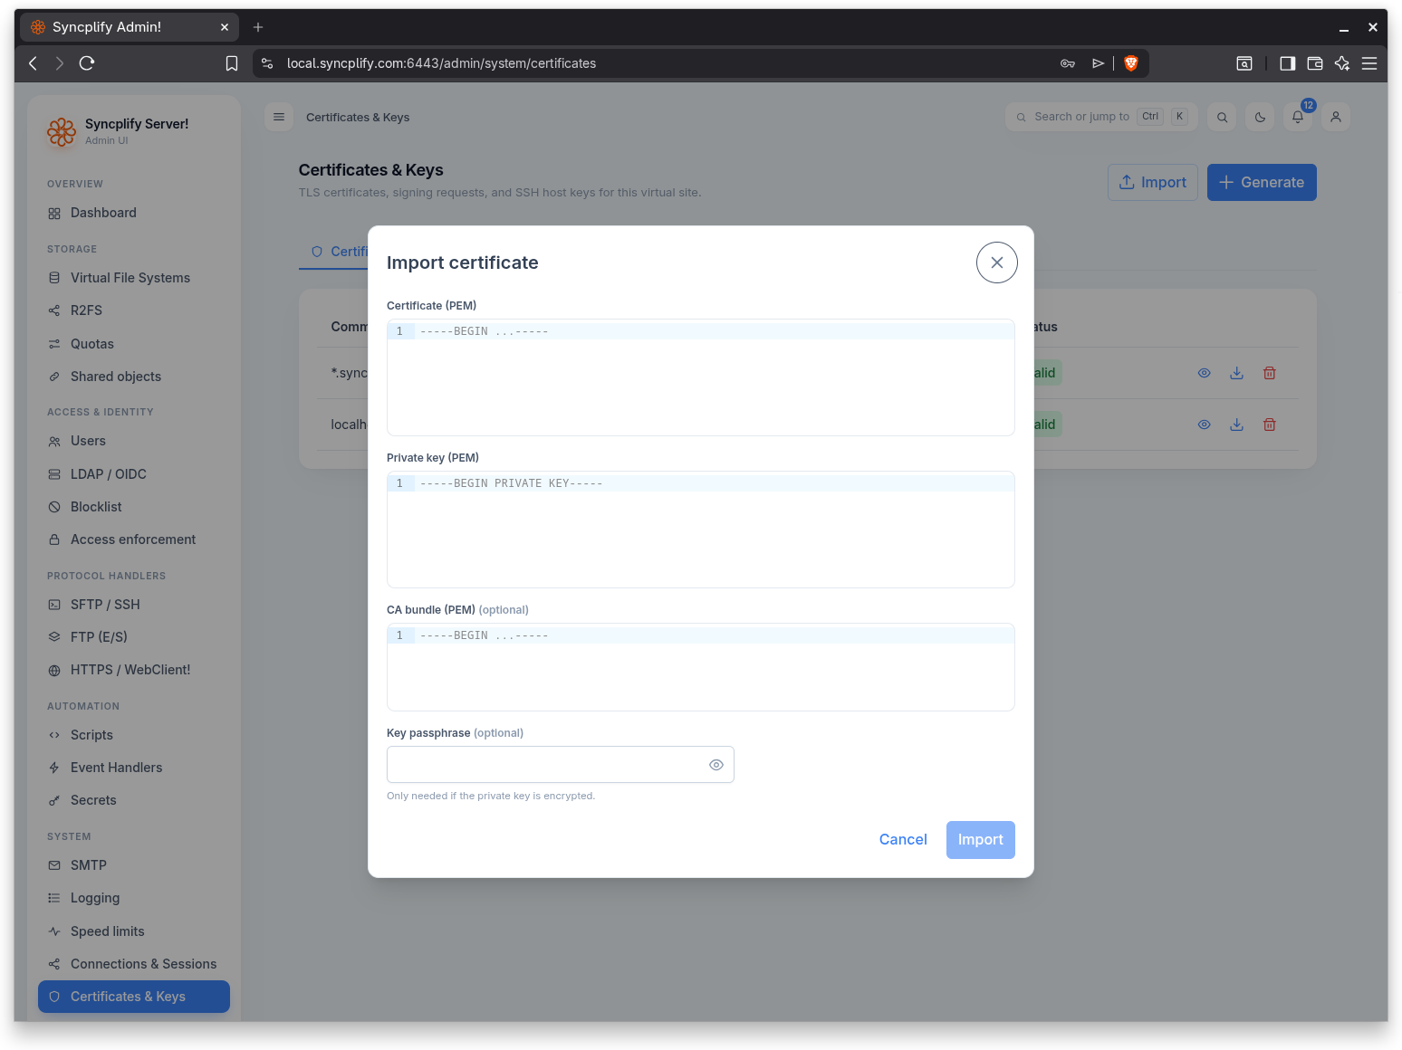Open Blocklist page
The width and height of the screenshot is (1402, 1050).
pyautogui.click(x=134, y=507)
